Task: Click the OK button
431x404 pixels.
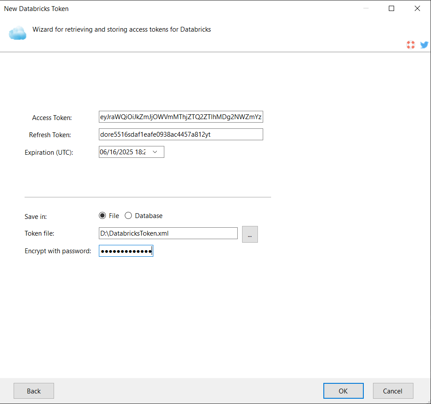Action: tap(343, 391)
